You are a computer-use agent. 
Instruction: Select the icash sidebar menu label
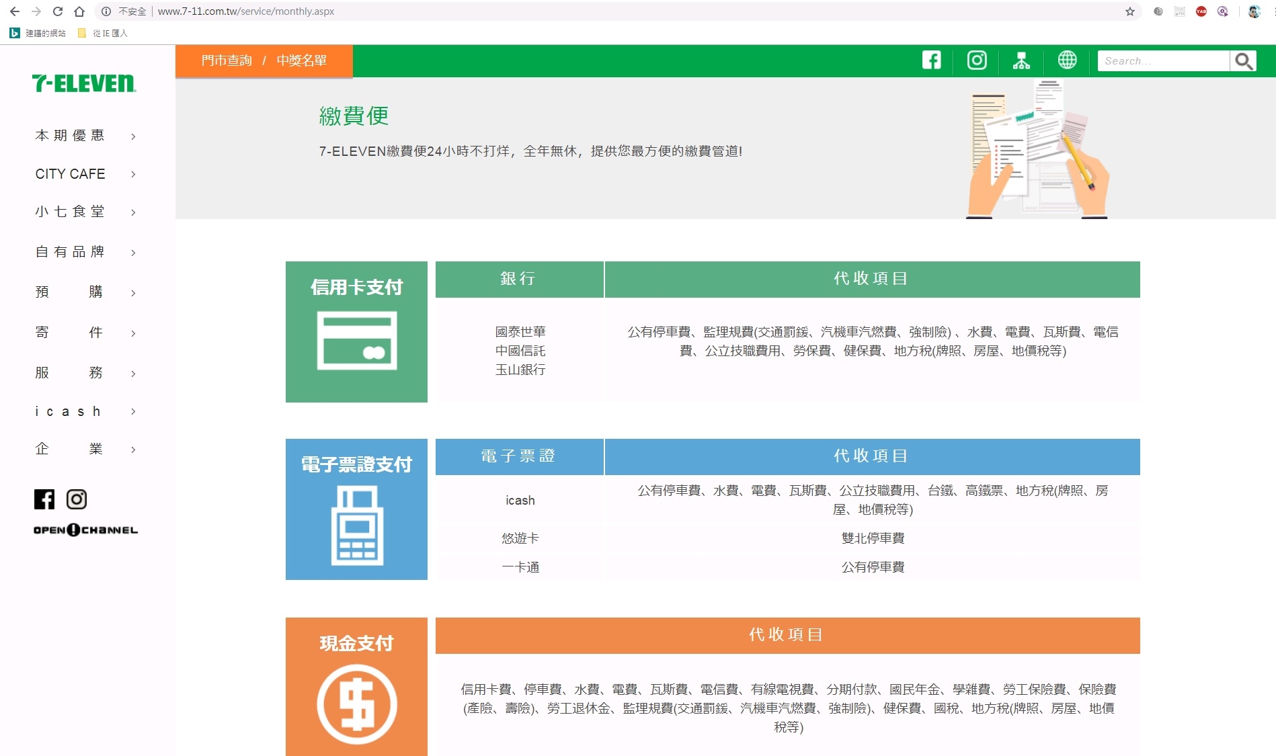68,411
